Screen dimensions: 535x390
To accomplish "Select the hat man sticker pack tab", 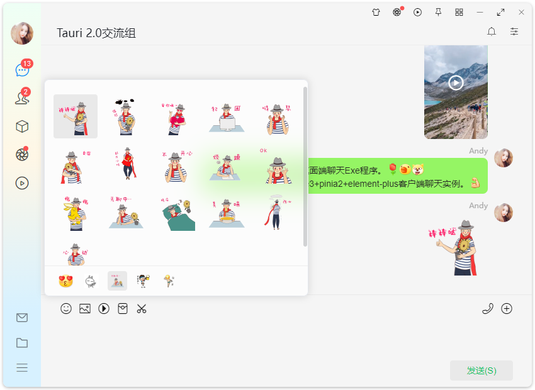I will (x=117, y=281).
